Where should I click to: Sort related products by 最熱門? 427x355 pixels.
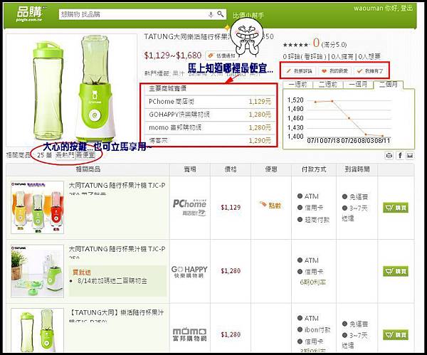click(65, 156)
